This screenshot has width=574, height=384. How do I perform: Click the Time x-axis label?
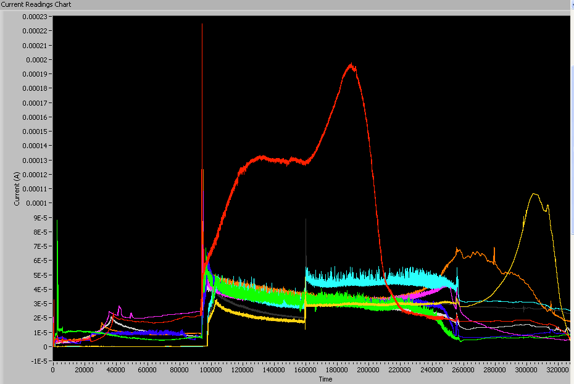pyautogui.click(x=325, y=379)
